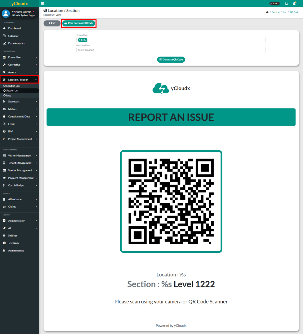Click the Payment Management cart icon
The image size is (303, 334).
pyautogui.click(x=4, y=178)
